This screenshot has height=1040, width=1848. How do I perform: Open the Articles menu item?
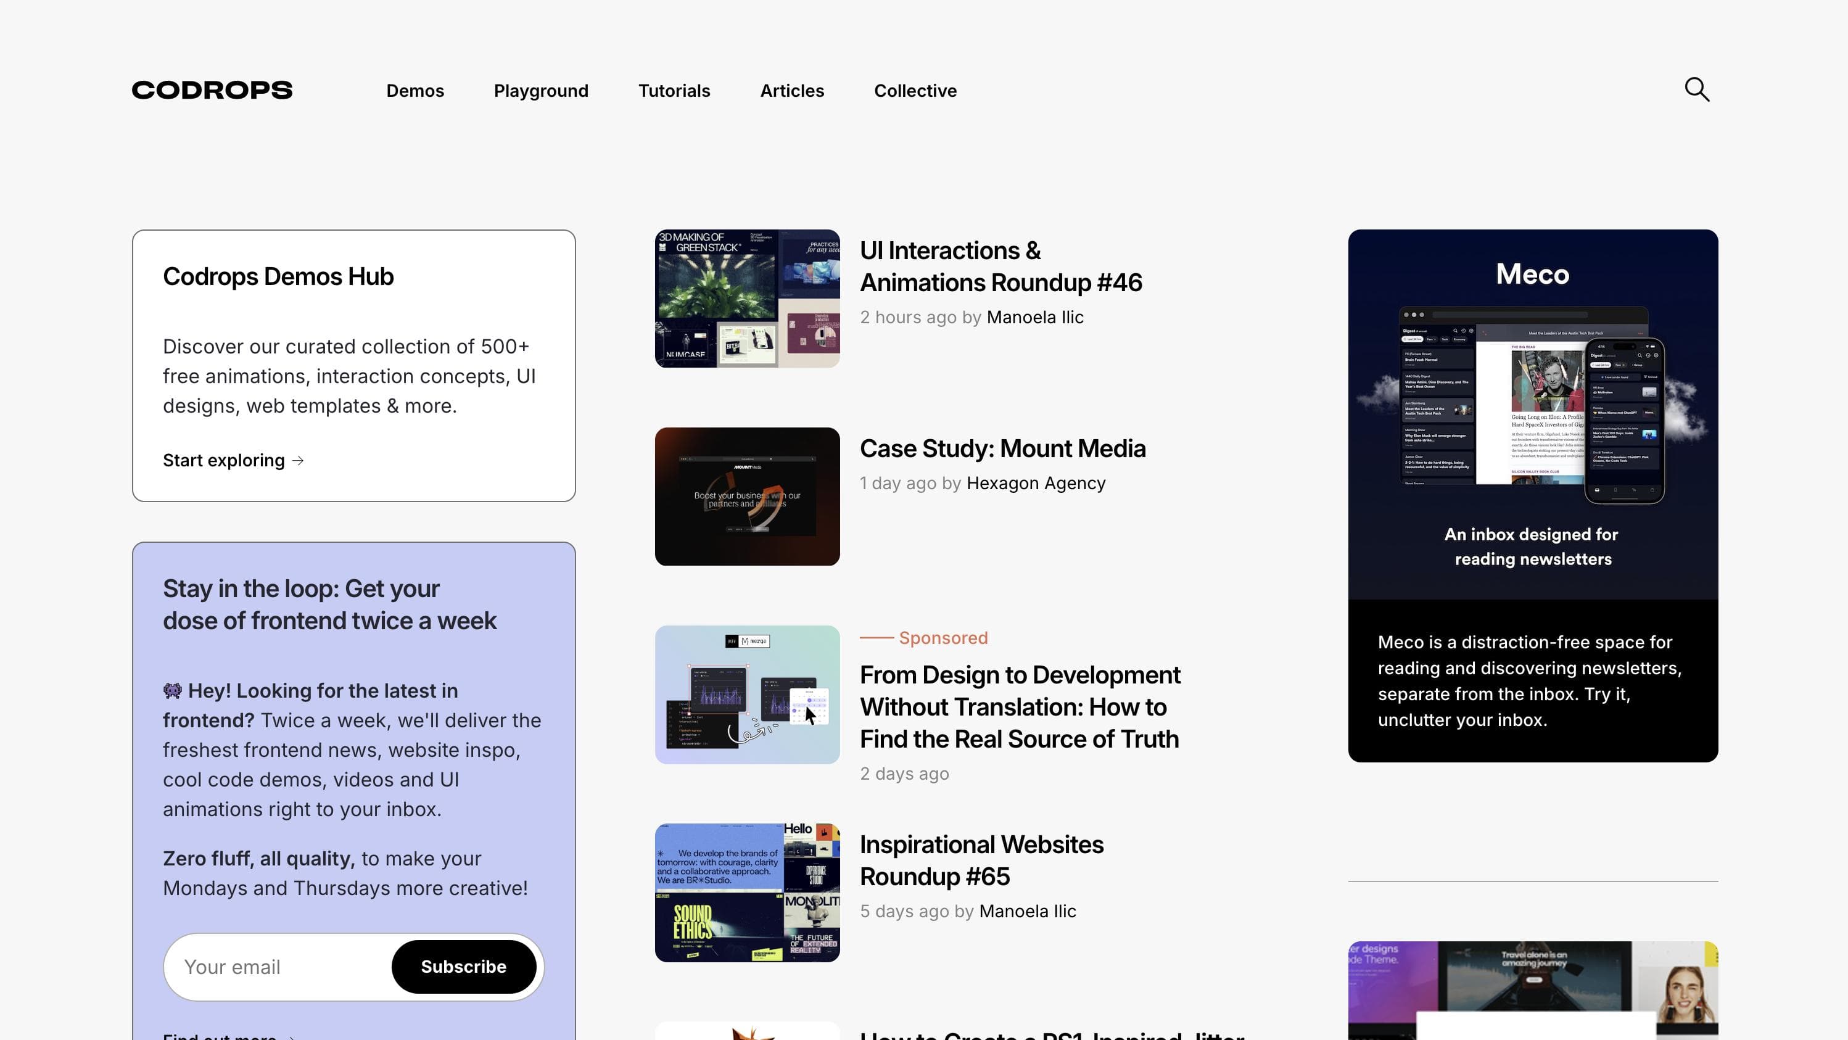pyautogui.click(x=792, y=91)
